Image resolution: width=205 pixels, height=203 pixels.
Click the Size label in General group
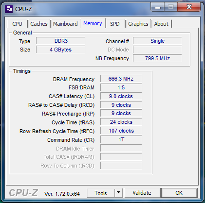point(25,50)
